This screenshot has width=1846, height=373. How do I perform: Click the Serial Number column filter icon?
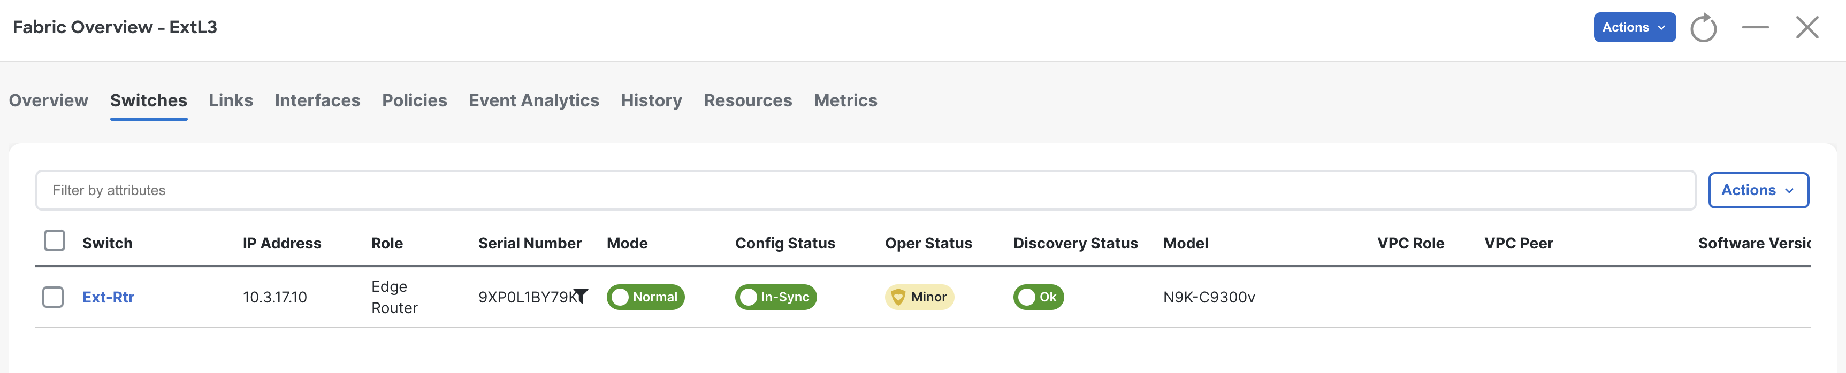pyautogui.click(x=581, y=296)
